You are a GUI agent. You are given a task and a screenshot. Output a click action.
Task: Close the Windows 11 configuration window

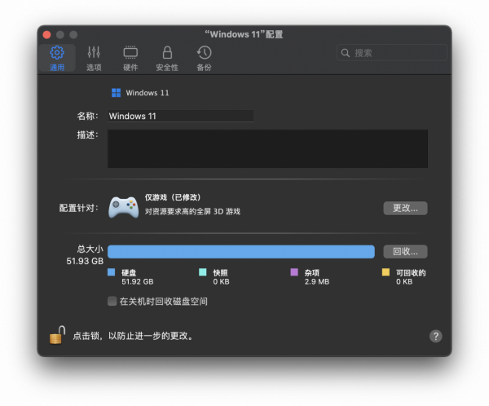tap(46, 34)
